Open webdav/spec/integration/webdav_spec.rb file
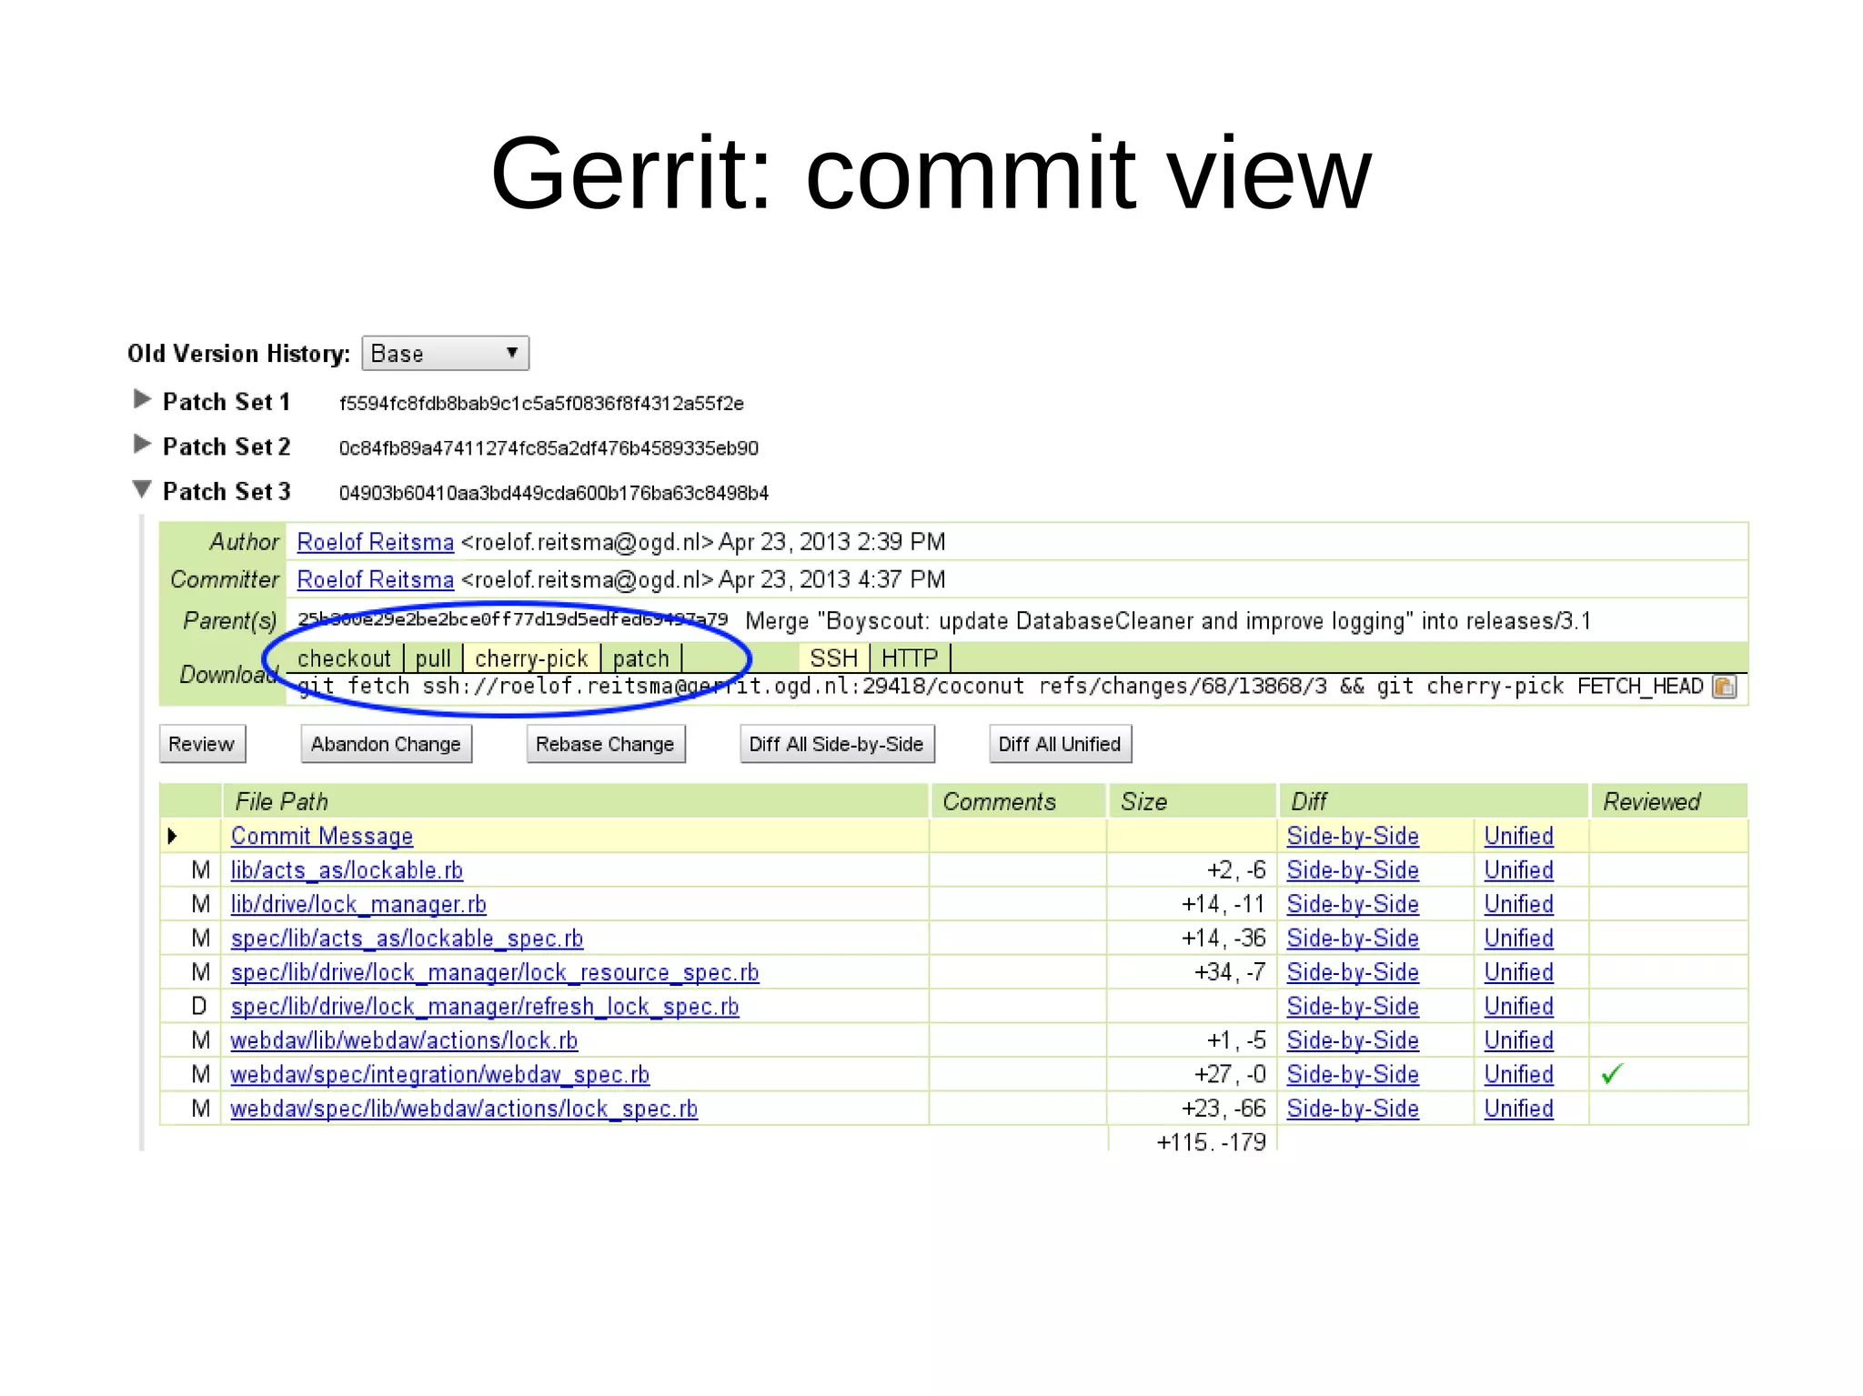Image resolution: width=1863 pixels, height=1396 pixels. [440, 1074]
